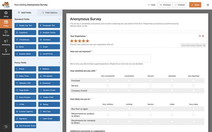Select Very Likely for Buy from us again

[x=194, y=109]
